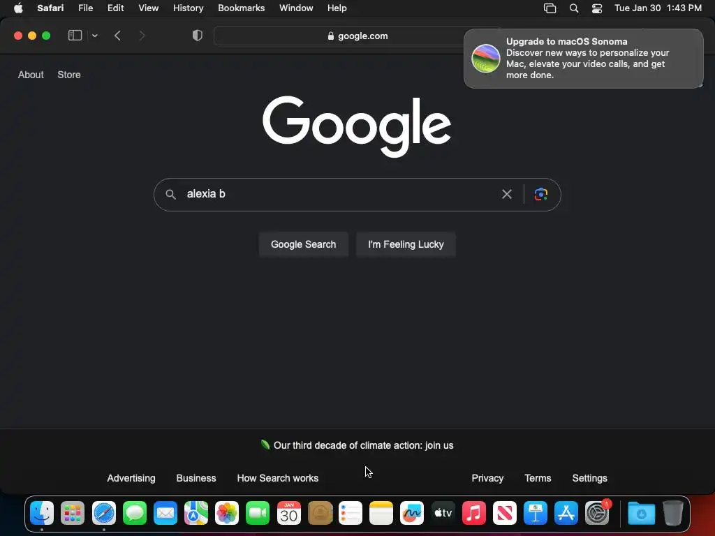Viewport: 715px width, 536px height.
Task: Click the Stage Manager menu bar icon
Action: pos(550,8)
